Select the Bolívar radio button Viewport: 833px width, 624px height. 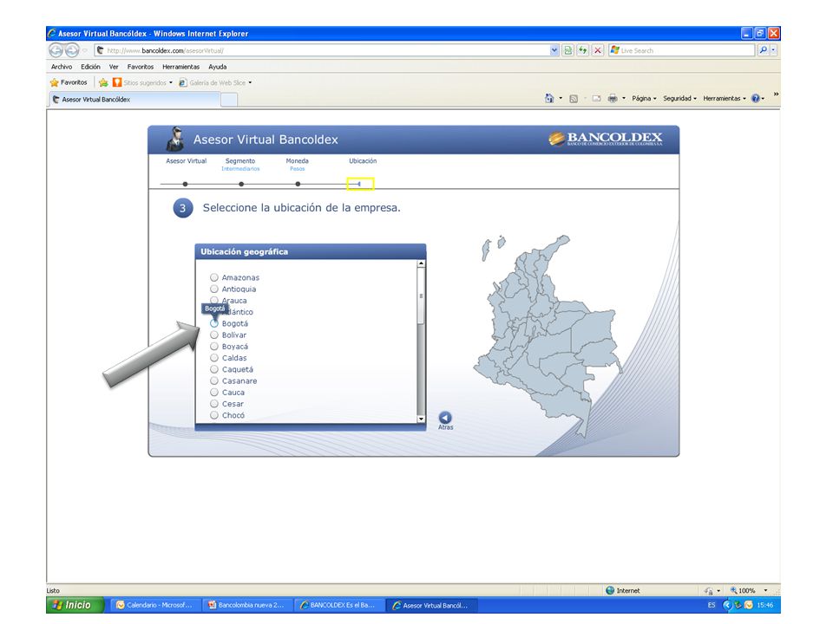214,335
